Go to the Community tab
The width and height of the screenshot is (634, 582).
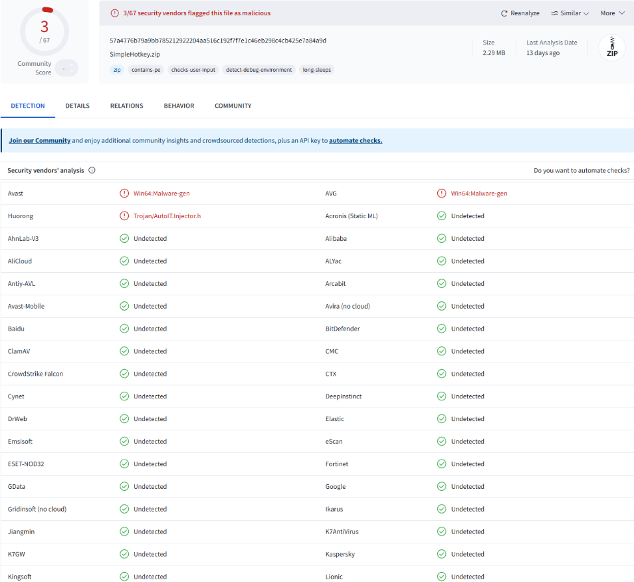233,106
